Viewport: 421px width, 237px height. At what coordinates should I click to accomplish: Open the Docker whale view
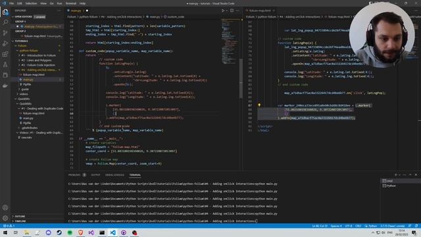point(5,86)
